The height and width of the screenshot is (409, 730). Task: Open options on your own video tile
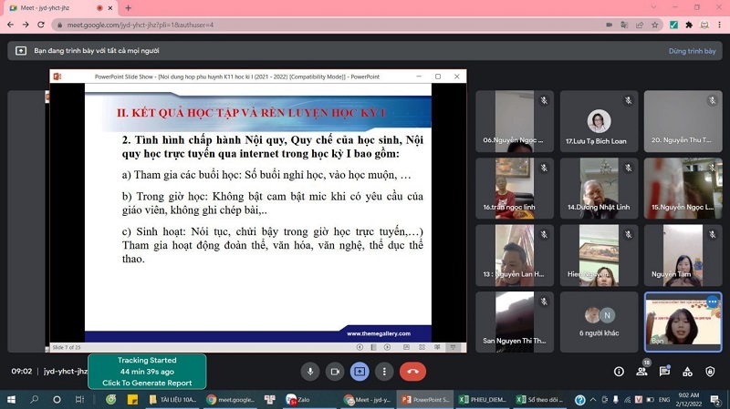(713, 302)
